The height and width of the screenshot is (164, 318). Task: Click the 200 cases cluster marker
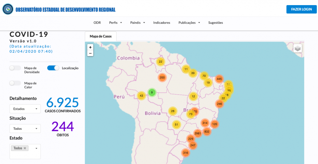[x=162, y=77]
